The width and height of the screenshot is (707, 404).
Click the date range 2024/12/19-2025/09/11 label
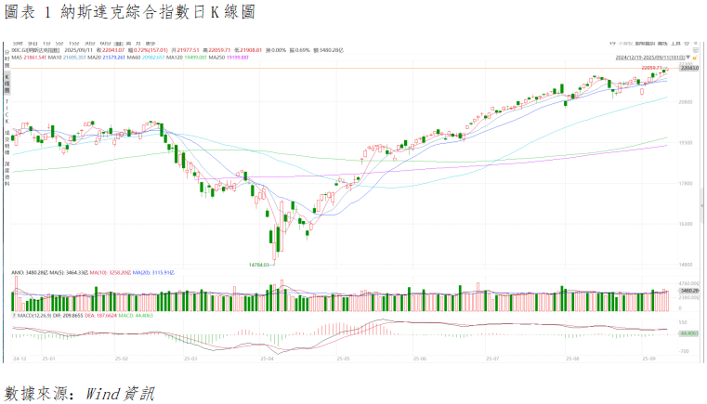point(650,58)
